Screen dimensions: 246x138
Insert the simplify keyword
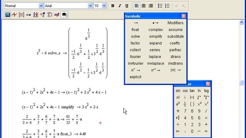[155, 36]
